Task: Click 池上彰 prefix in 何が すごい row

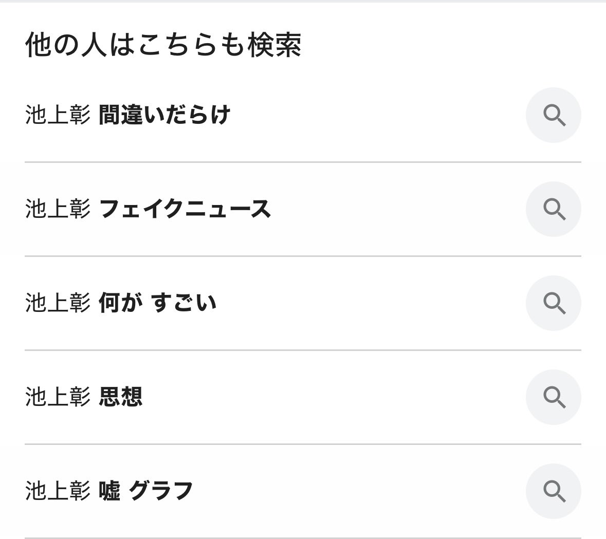Action: pyautogui.click(x=58, y=303)
